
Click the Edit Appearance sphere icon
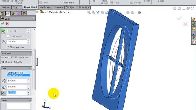tap(128, 13)
